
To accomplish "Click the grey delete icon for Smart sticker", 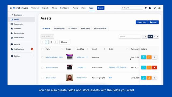I will click(154, 78).
